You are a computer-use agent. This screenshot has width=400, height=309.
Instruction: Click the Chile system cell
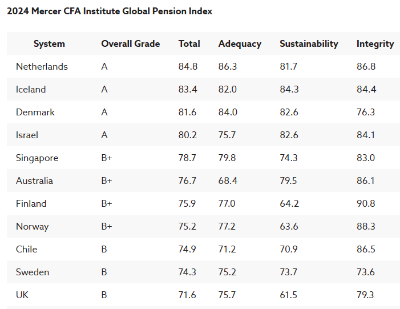pos(27,250)
